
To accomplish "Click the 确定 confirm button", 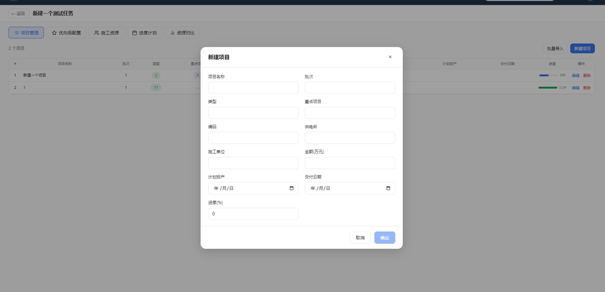I will (x=385, y=238).
